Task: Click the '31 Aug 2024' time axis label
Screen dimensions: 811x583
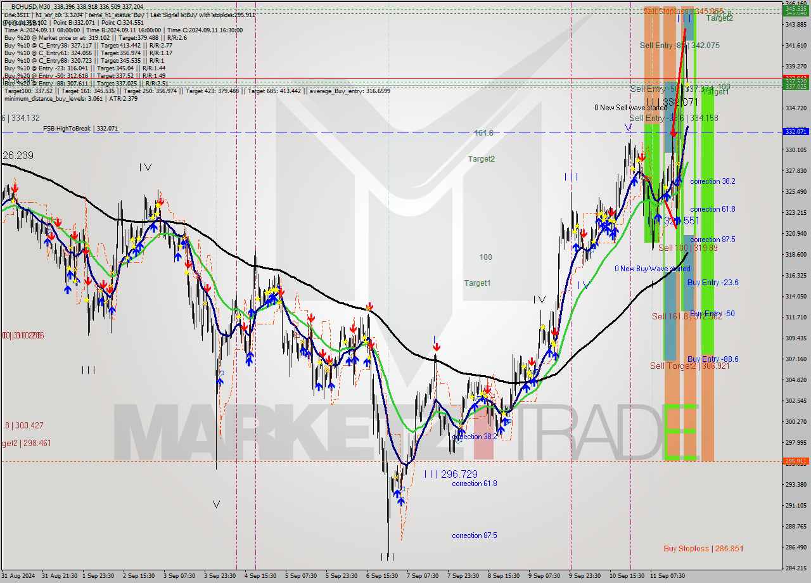Action: point(19,576)
